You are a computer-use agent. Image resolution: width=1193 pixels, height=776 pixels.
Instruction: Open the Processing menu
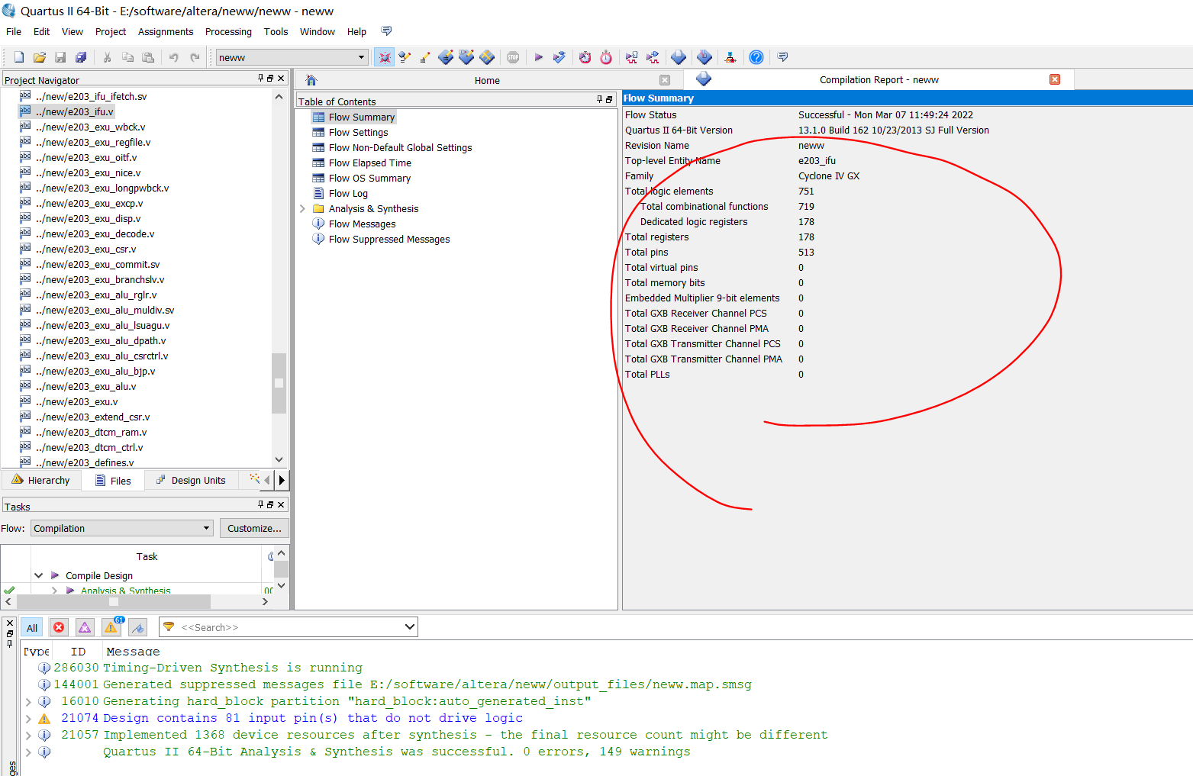click(228, 31)
